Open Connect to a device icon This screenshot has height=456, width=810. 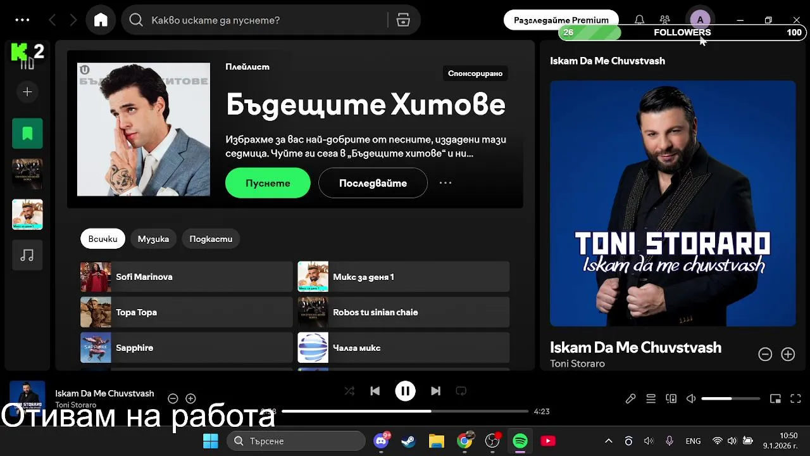click(x=671, y=398)
